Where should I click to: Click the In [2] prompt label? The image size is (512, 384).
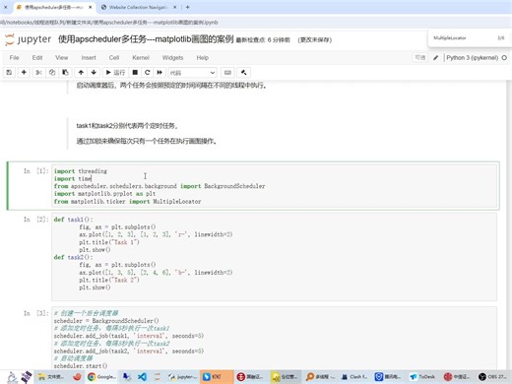pos(35,220)
